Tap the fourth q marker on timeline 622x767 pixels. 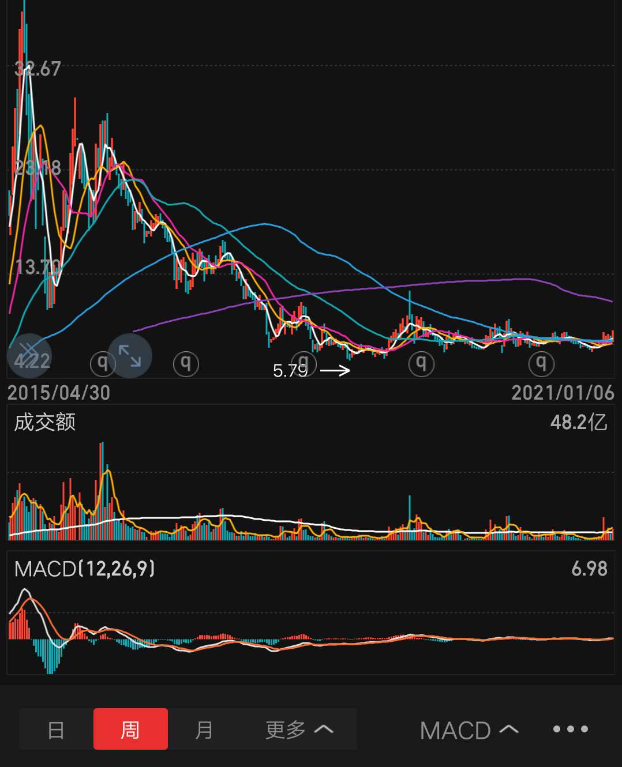tap(421, 364)
